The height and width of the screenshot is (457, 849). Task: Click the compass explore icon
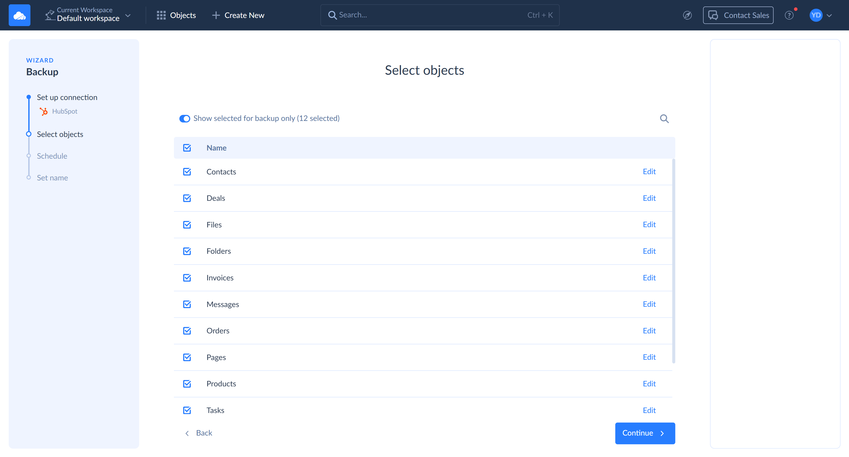(687, 15)
